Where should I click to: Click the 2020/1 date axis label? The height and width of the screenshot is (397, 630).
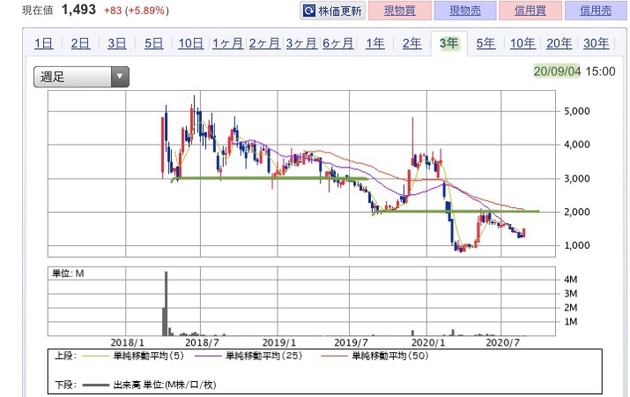428,342
